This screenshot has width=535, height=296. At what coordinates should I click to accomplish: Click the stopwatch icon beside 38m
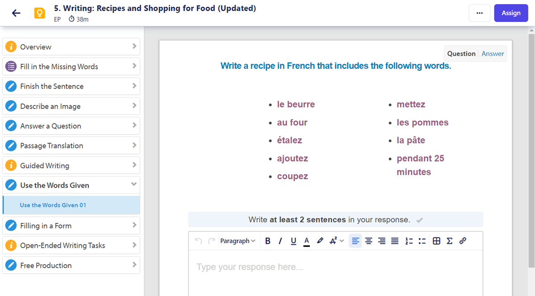[x=72, y=19]
